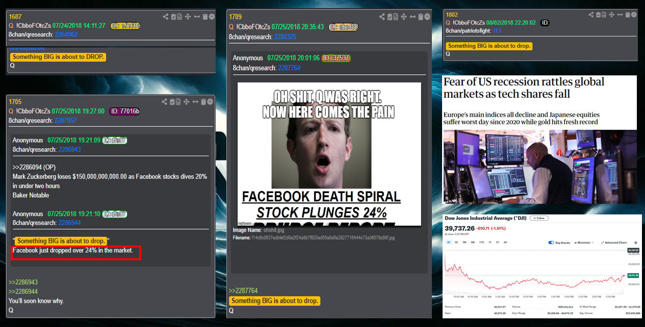Click the clipboard-check icon on post 1709
The width and height of the screenshot is (645, 327).
[x=390, y=17]
